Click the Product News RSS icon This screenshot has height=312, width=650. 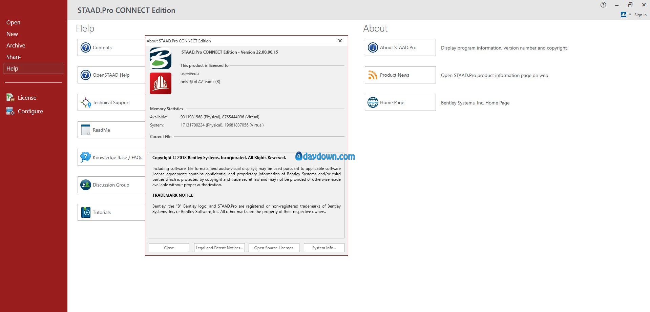point(373,75)
